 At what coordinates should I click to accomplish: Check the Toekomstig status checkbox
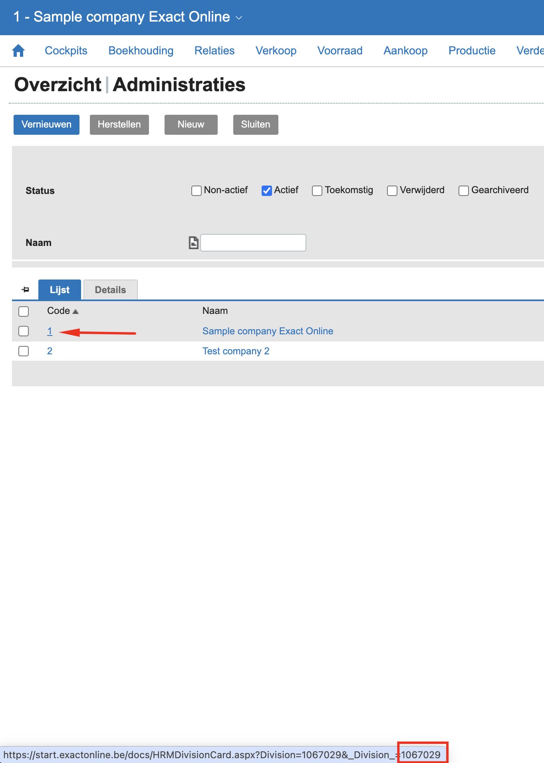[317, 191]
